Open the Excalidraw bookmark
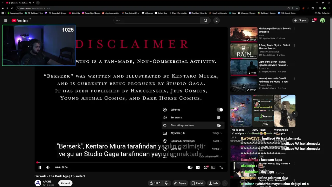Screen dimensions: 332x187 (x=198, y=13)
